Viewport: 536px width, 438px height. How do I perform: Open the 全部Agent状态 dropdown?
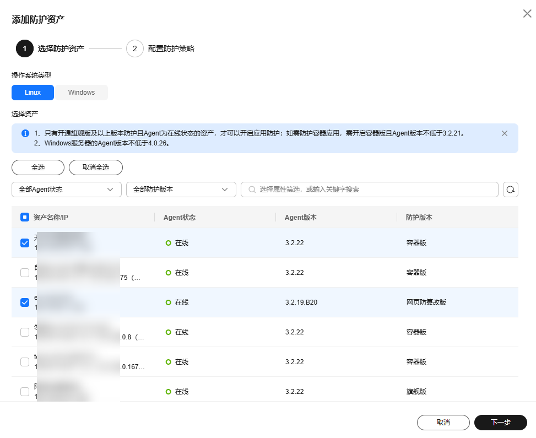coord(66,190)
